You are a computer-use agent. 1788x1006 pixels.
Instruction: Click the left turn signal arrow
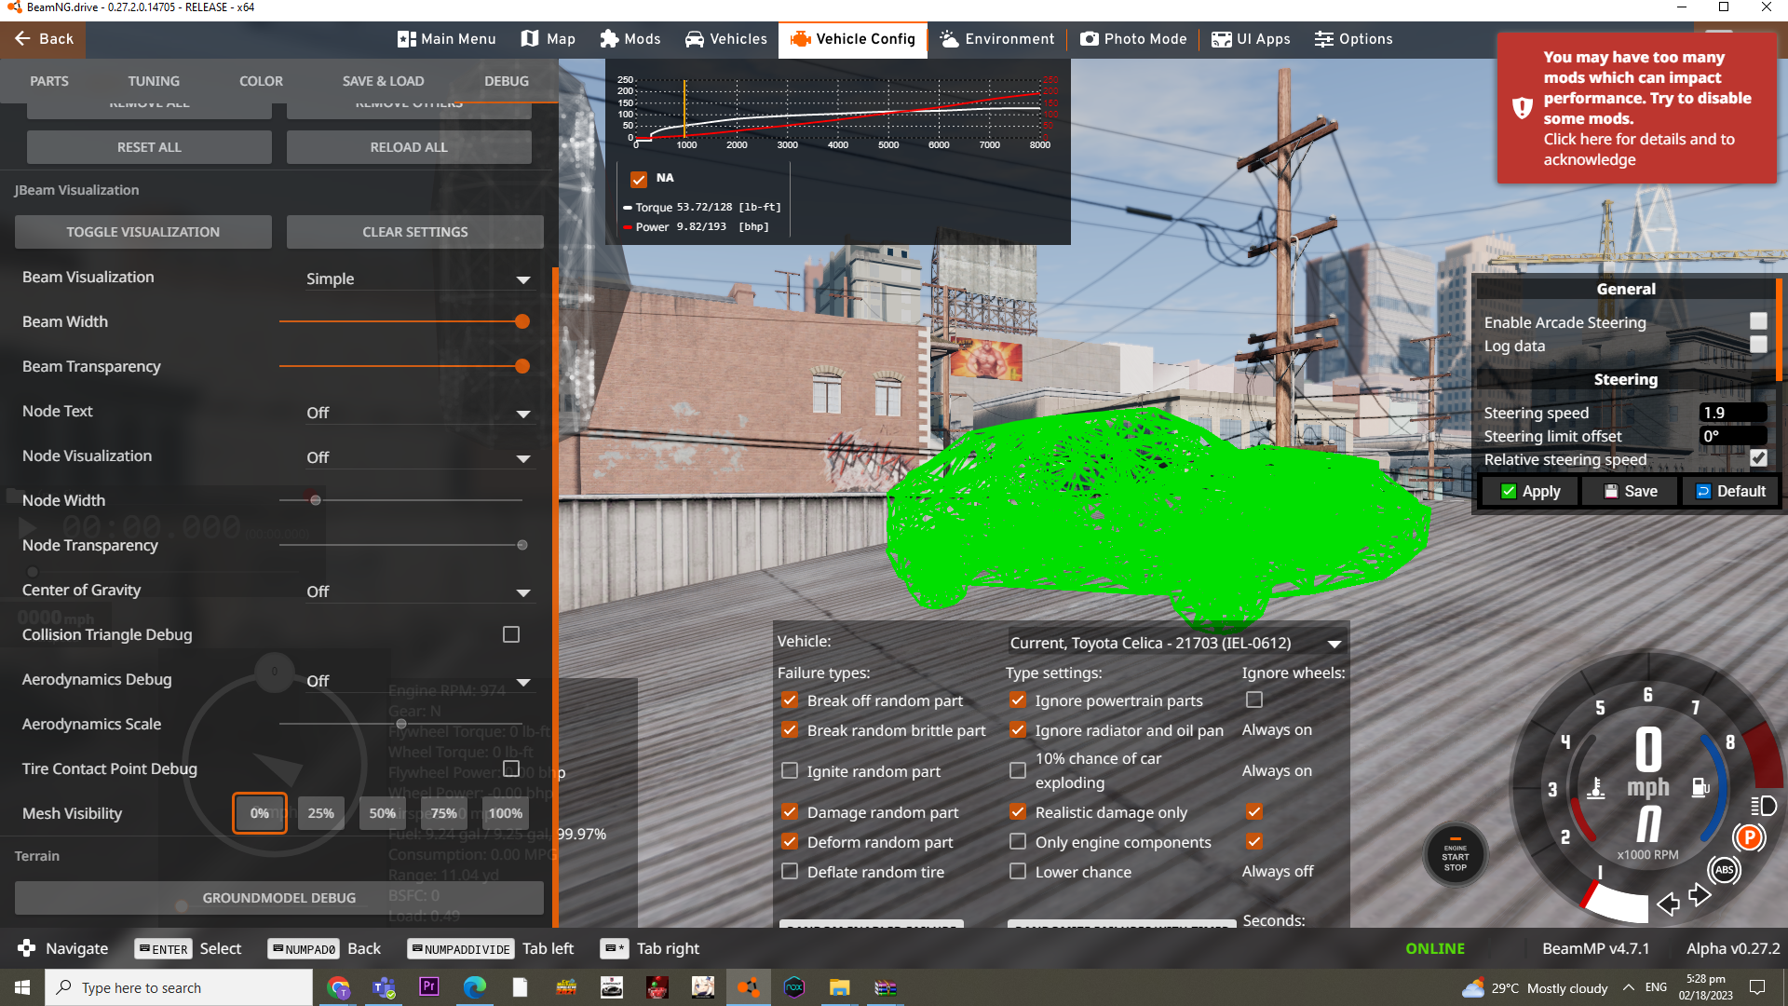(1668, 903)
